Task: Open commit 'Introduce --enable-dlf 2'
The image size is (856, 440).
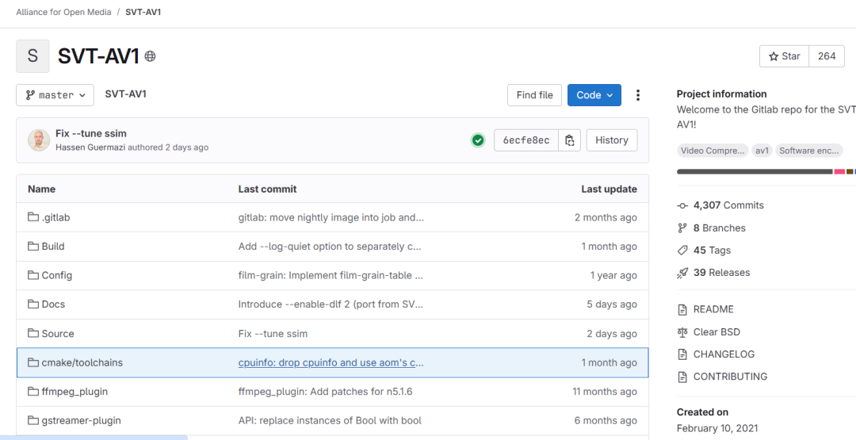Action: 331,304
